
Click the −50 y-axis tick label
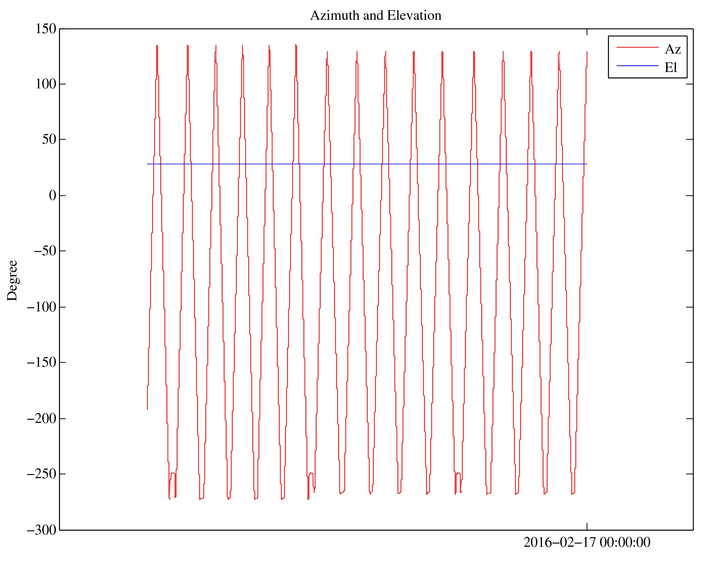pos(45,251)
